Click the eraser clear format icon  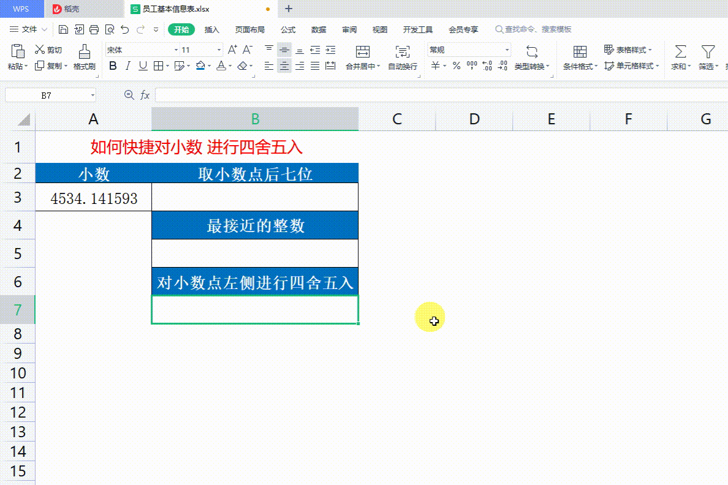point(242,66)
